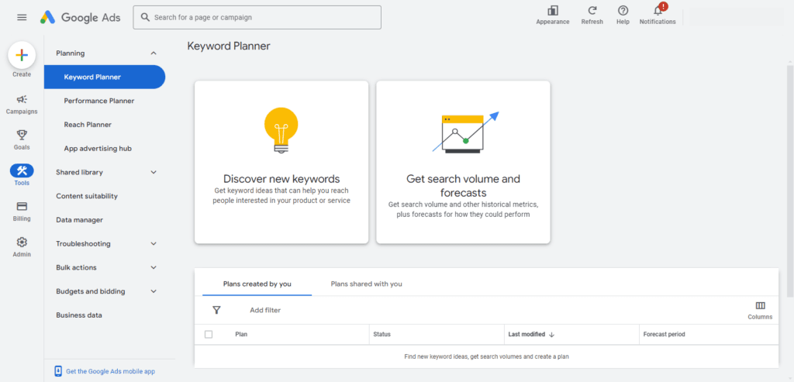Click the page vertical scrollbar

point(790,180)
